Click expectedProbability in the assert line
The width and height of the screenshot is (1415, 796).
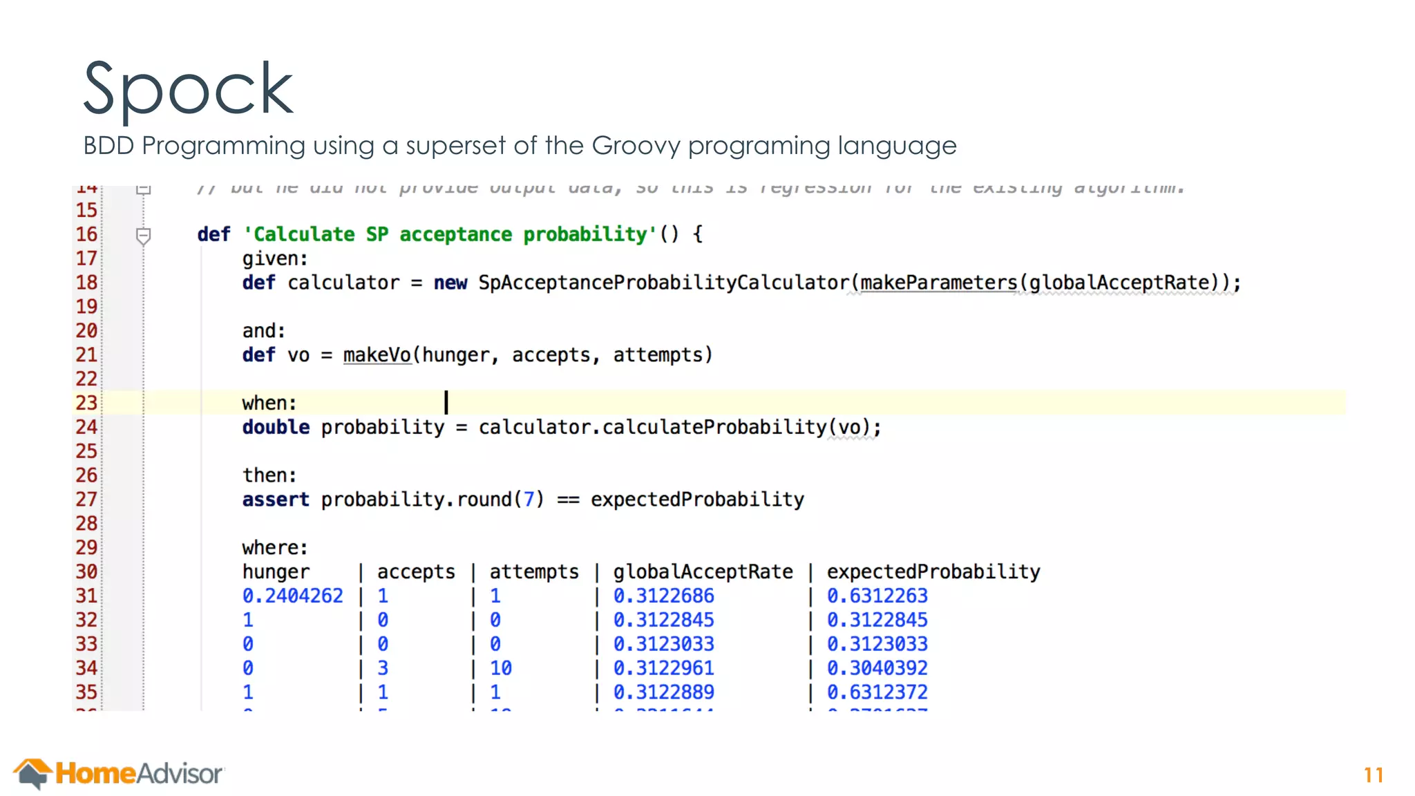pyautogui.click(x=697, y=500)
